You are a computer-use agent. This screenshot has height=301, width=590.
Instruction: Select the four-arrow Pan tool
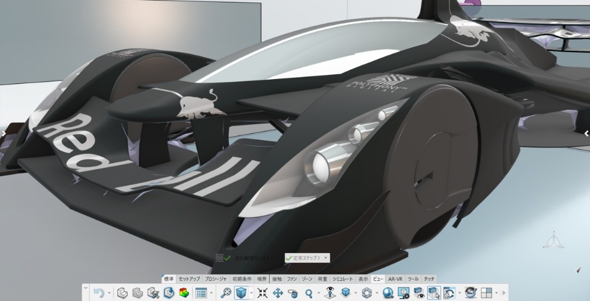(x=278, y=293)
